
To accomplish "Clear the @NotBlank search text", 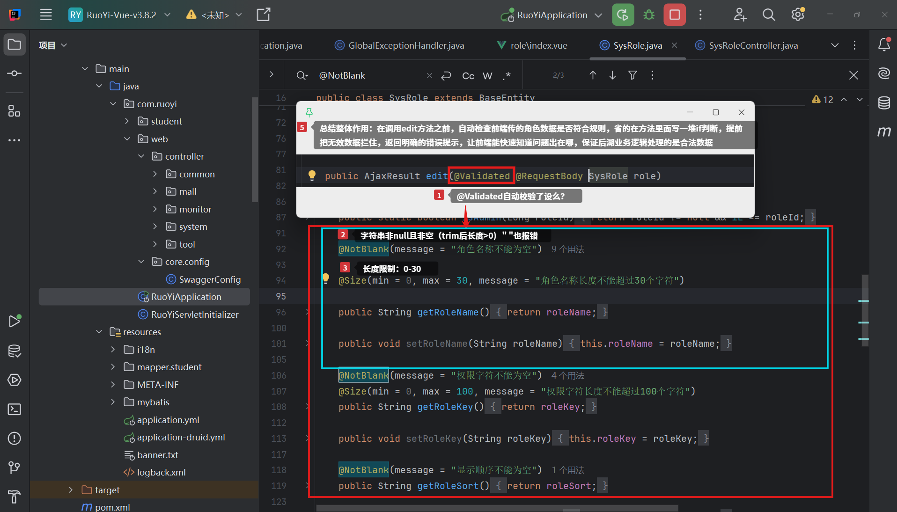I will (429, 75).
